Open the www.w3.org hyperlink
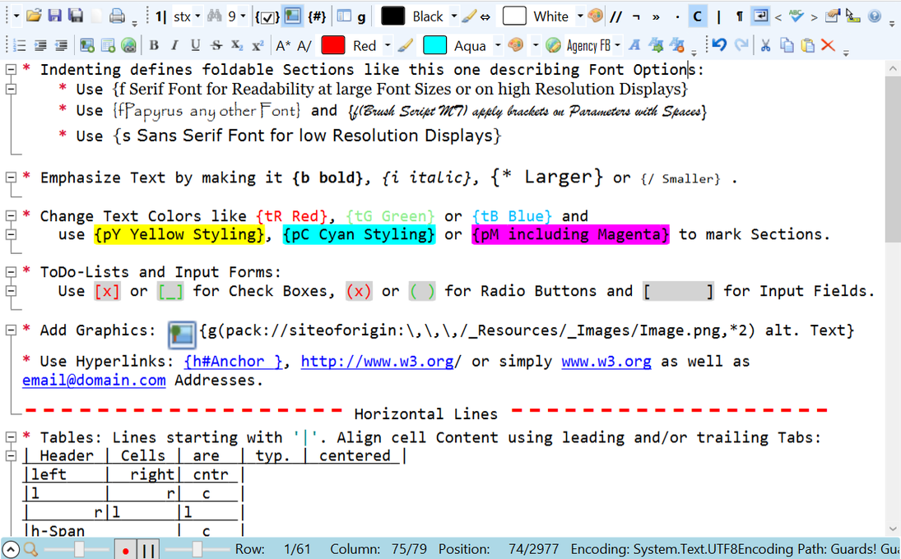Image resolution: width=901 pixels, height=559 pixels. [606, 362]
